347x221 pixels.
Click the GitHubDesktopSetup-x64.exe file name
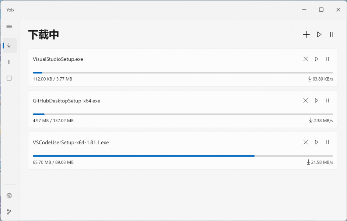click(67, 101)
